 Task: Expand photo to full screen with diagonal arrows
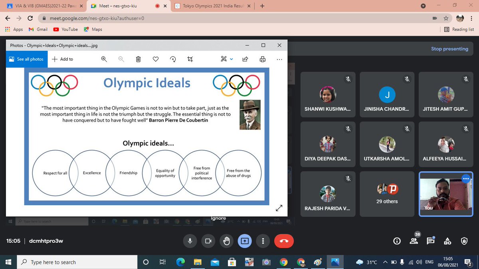pos(279,208)
